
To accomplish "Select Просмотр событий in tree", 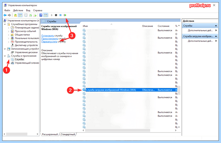I will point(25,31).
